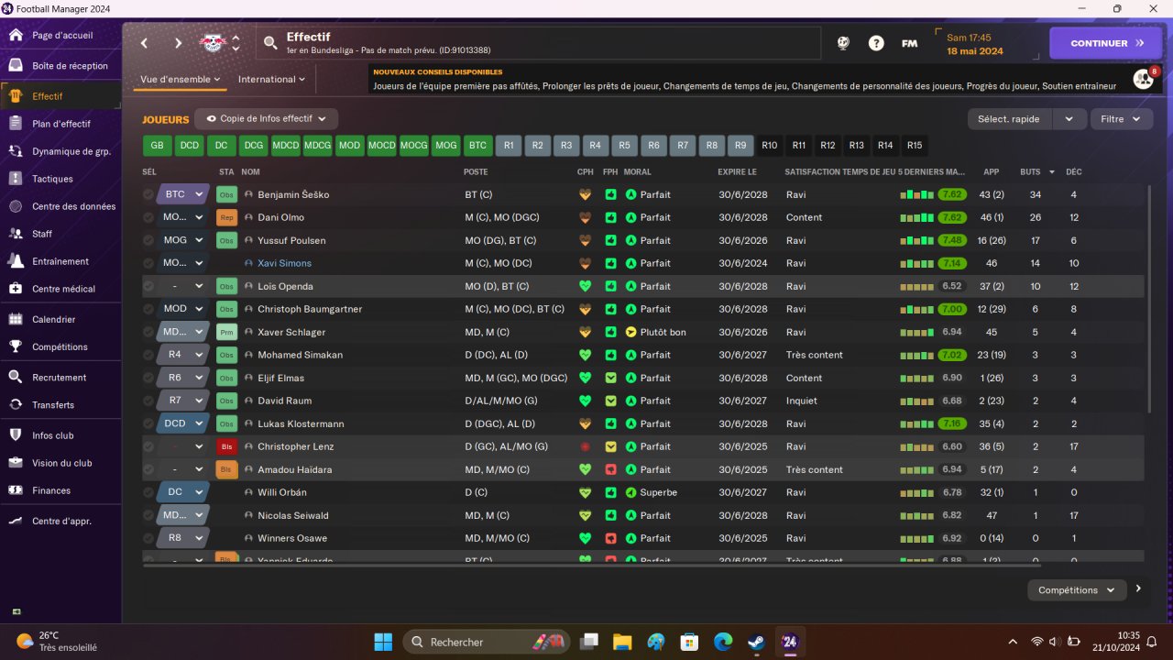Viewport: 1173px width, 660px height.
Task: Select Mohamed Simakan's row checkbox
Action: (x=148, y=355)
